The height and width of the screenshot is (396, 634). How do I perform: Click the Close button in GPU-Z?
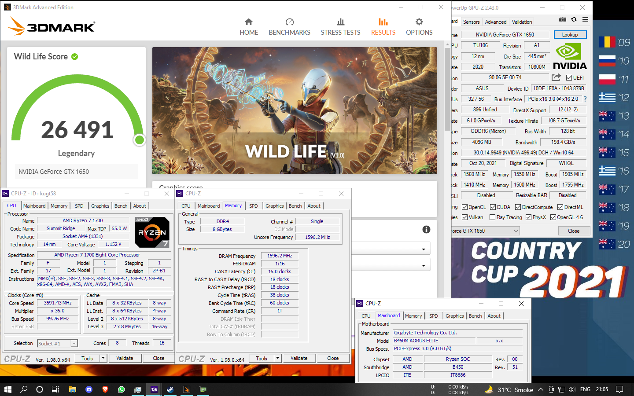(574, 231)
